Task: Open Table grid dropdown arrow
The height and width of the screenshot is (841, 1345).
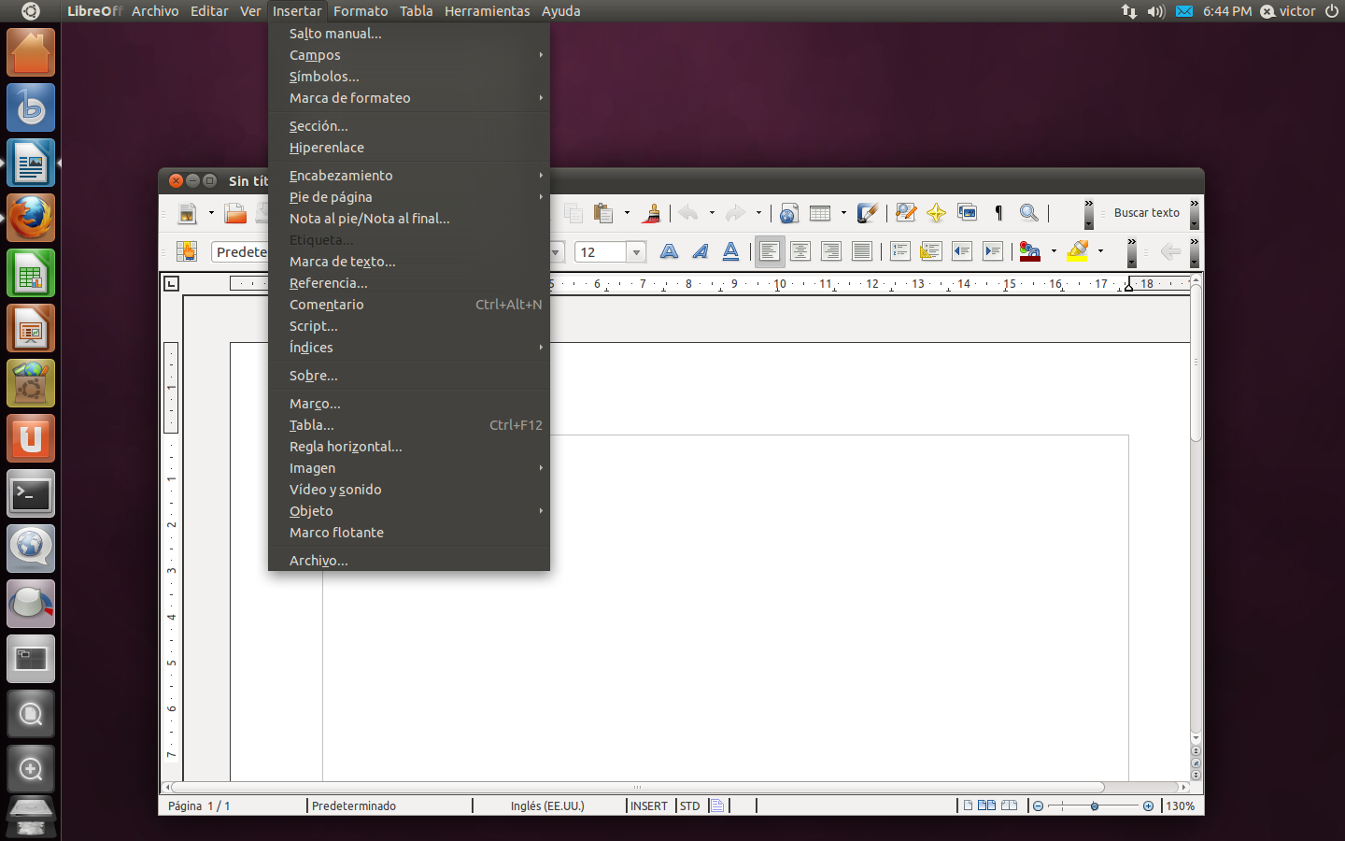Action: pyautogui.click(x=843, y=213)
